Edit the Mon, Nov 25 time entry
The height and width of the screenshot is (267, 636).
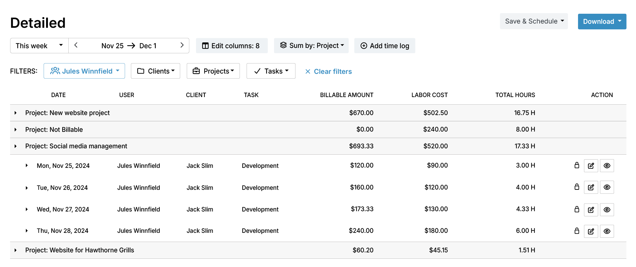(x=591, y=166)
